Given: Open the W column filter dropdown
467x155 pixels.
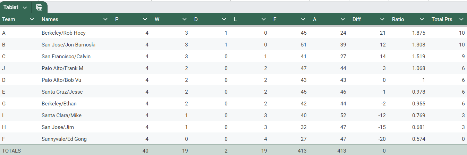Looking at the screenshot, I should click(x=185, y=19).
